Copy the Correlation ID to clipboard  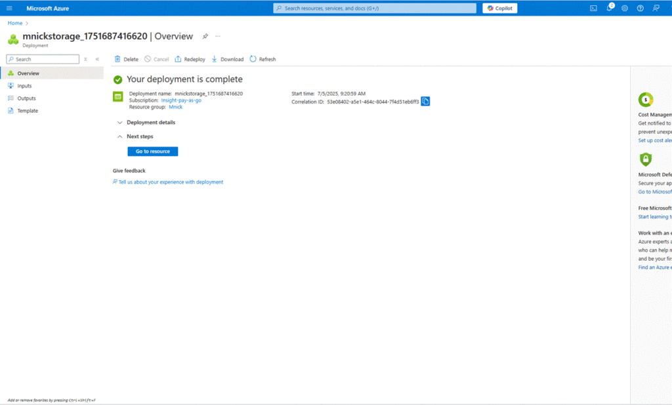tap(425, 102)
